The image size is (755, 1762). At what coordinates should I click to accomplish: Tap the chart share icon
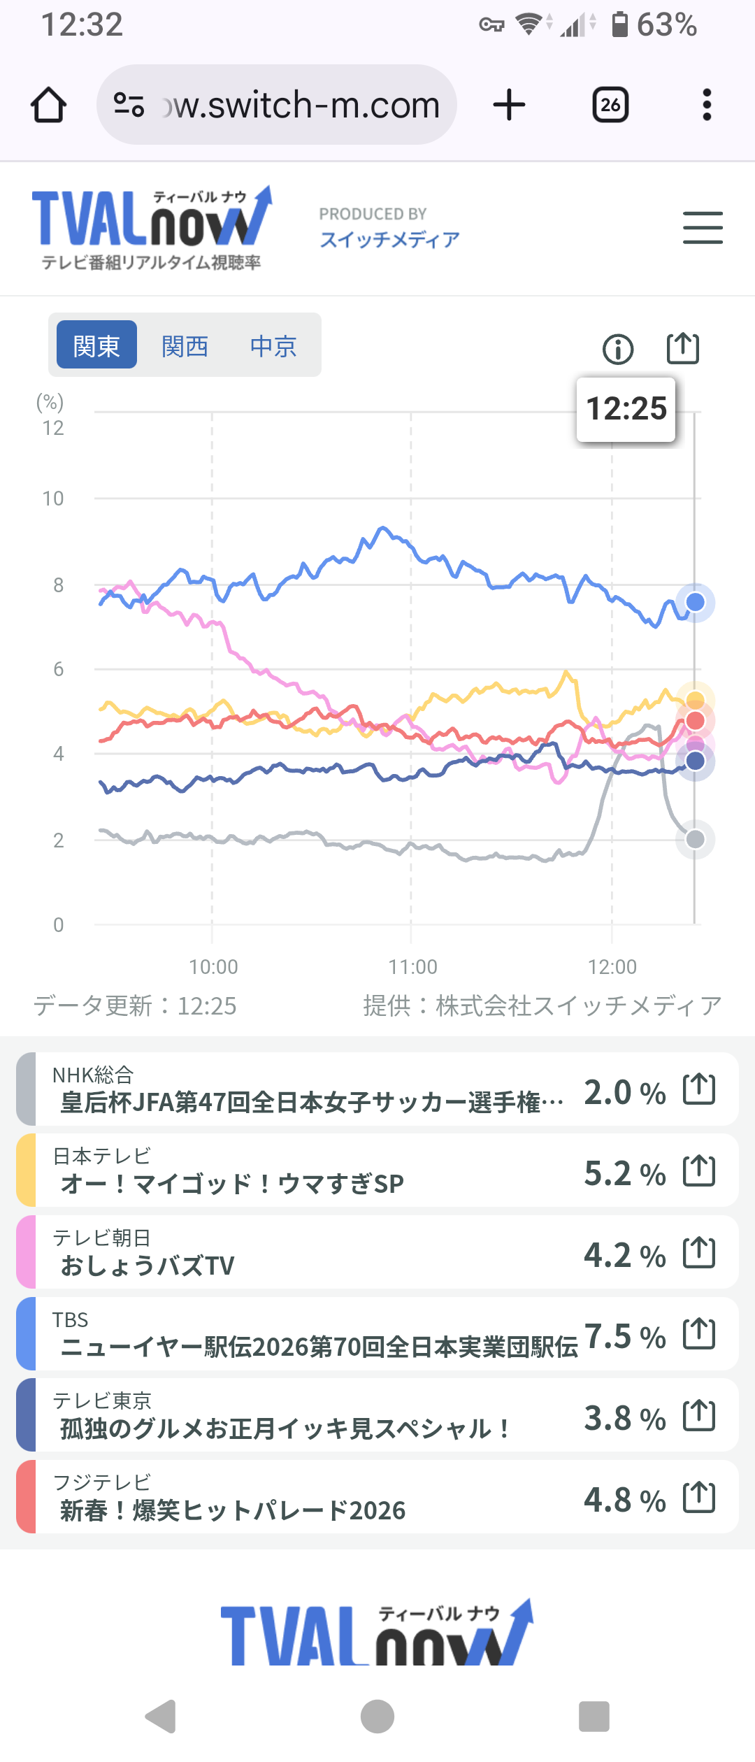(682, 348)
